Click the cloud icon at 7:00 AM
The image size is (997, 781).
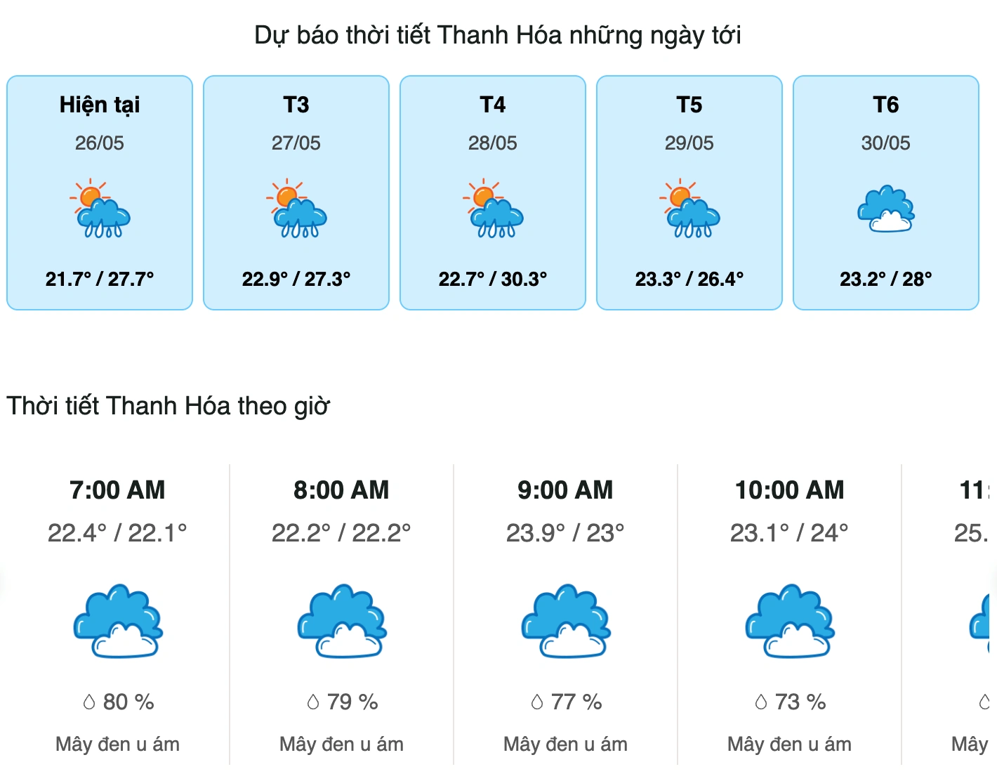pos(118,621)
